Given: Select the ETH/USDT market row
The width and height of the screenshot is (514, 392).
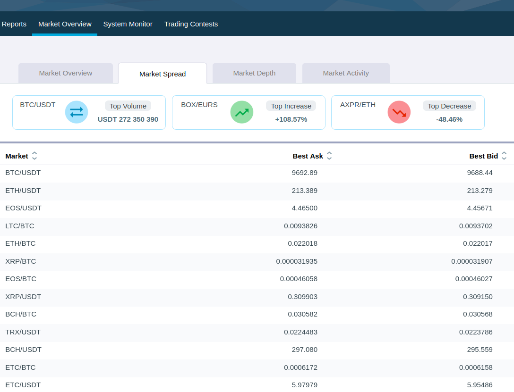Looking at the screenshot, I should click(x=257, y=191).
